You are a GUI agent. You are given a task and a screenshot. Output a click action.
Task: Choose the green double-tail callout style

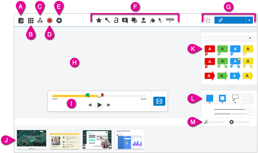point(222,63)
